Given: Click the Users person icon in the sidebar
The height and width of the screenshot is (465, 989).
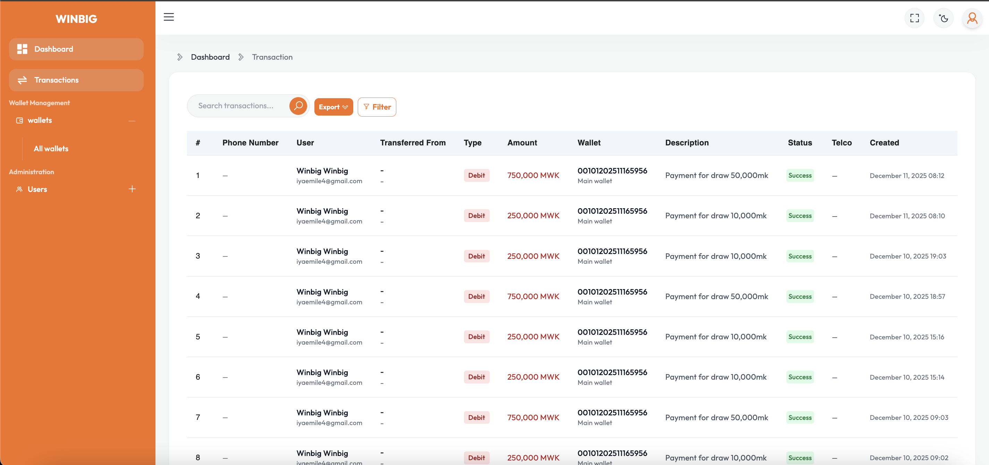Looking at the screenshot, I should 19,189.
